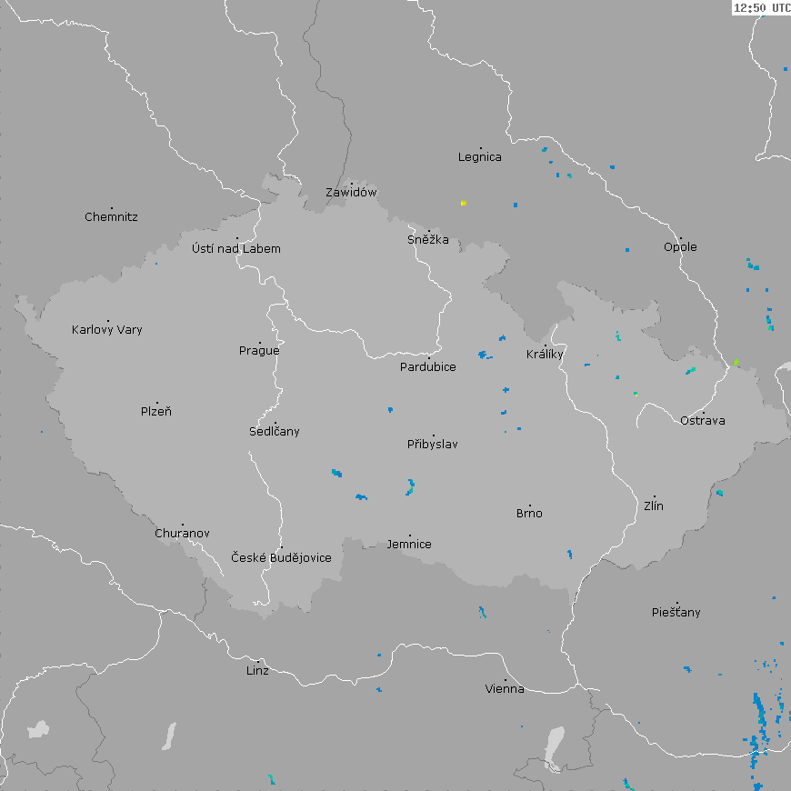Click the České Budějovice label
This screenshot has height=791, width=791.
coord(281,557)
